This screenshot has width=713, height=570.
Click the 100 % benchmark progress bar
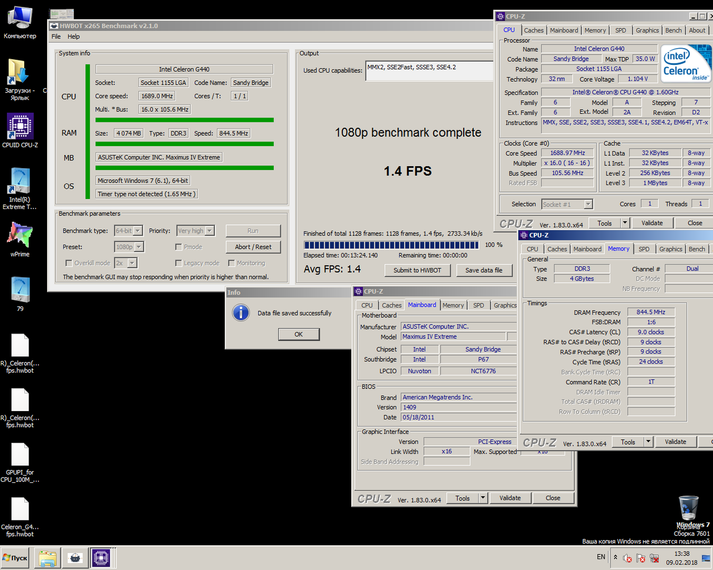(391, 245)
